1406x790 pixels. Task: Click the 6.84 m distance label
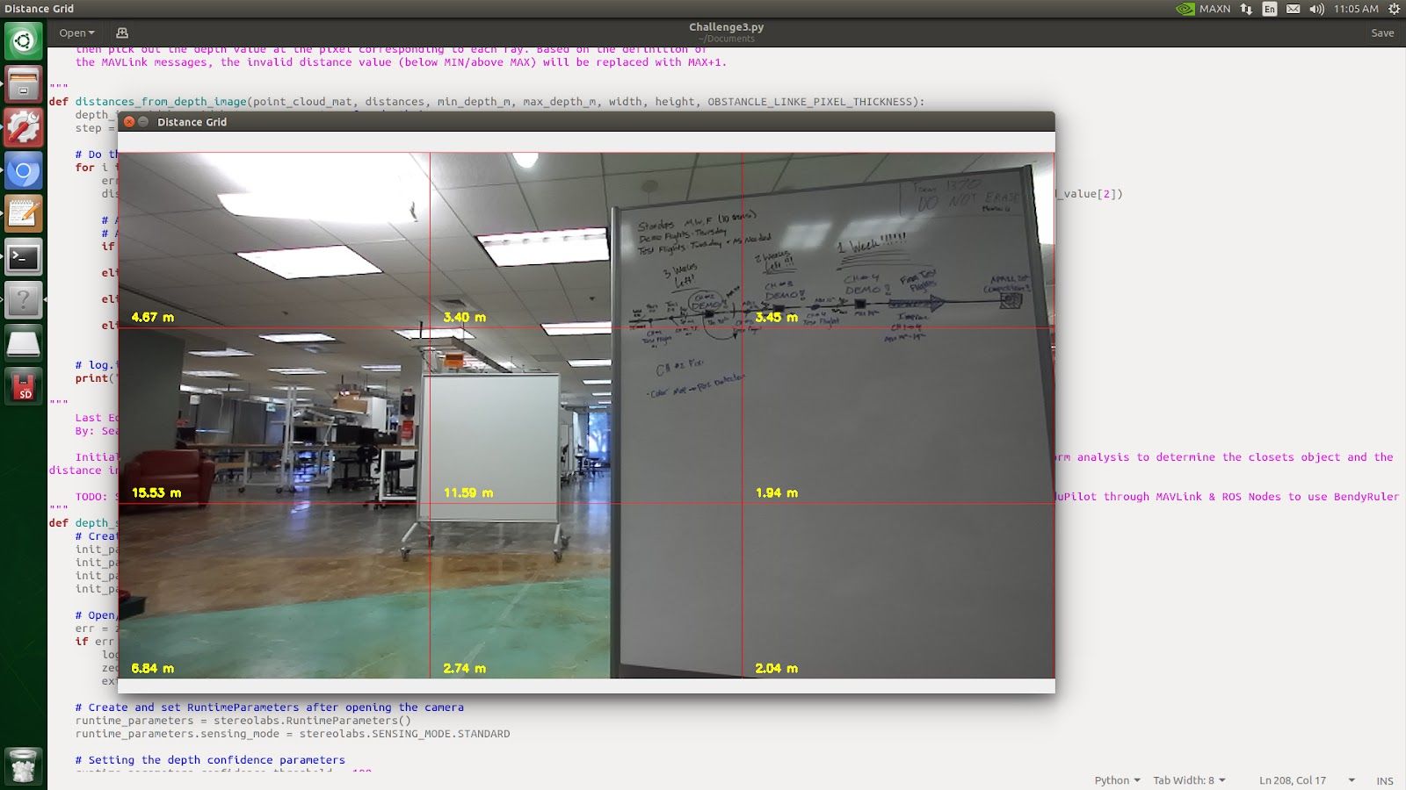[153, 668]
